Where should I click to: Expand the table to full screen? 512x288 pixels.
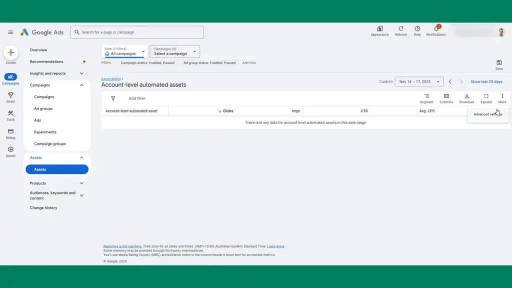point(486,98)
